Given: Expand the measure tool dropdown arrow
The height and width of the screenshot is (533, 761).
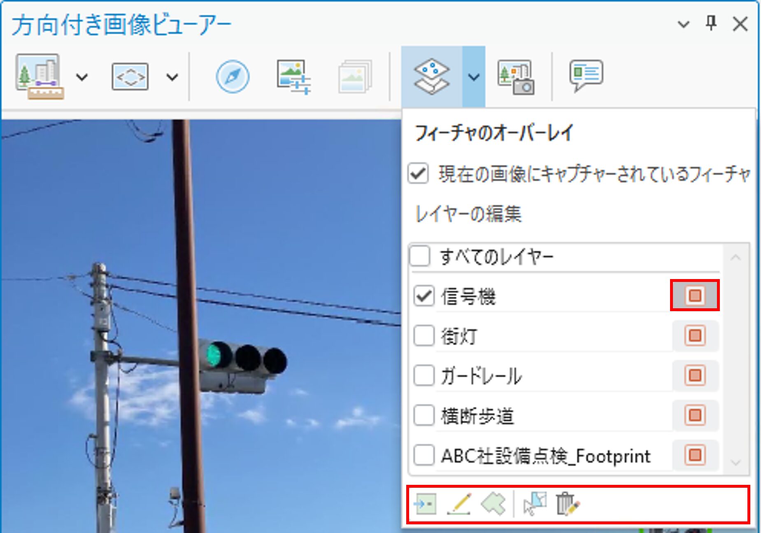Looking at the screenshot, I should (82, 77).
